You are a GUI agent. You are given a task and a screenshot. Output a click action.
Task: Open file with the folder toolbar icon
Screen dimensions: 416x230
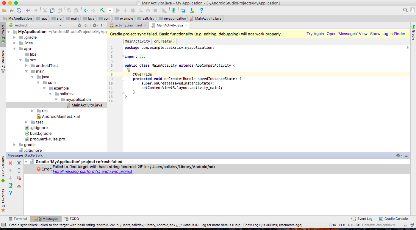coord(4,10)
